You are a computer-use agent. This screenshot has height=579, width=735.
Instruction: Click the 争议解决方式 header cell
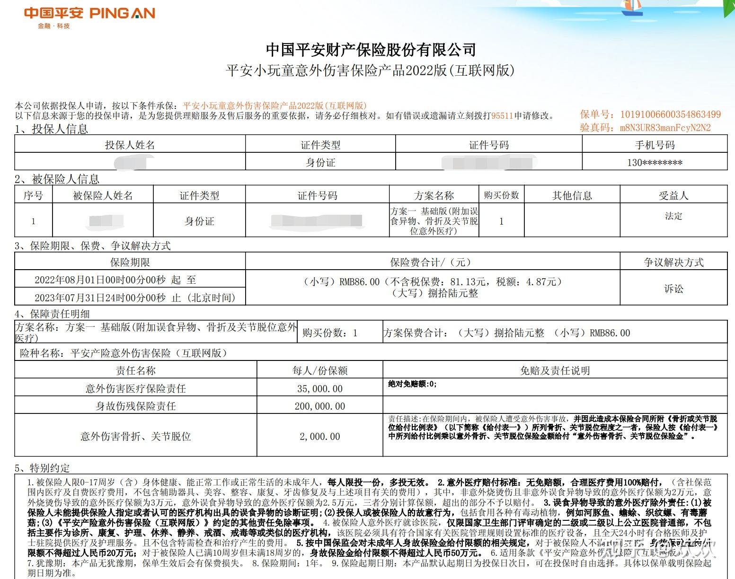pos(673,262)
